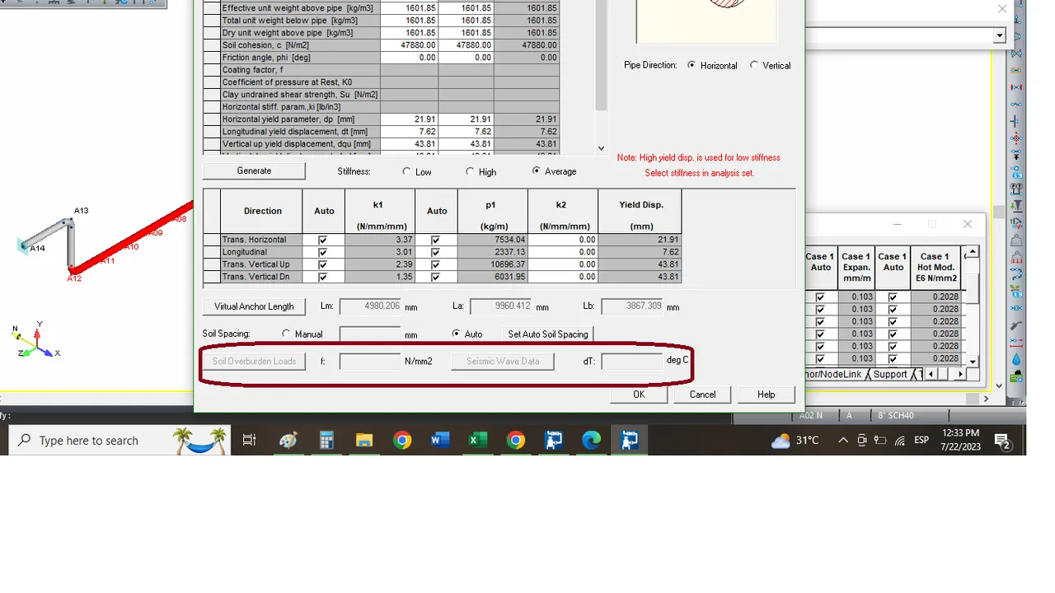Show hidden system tray icons
This screenshot has height=593, width=1055.
pyautogui.click(x=843, y=441)
